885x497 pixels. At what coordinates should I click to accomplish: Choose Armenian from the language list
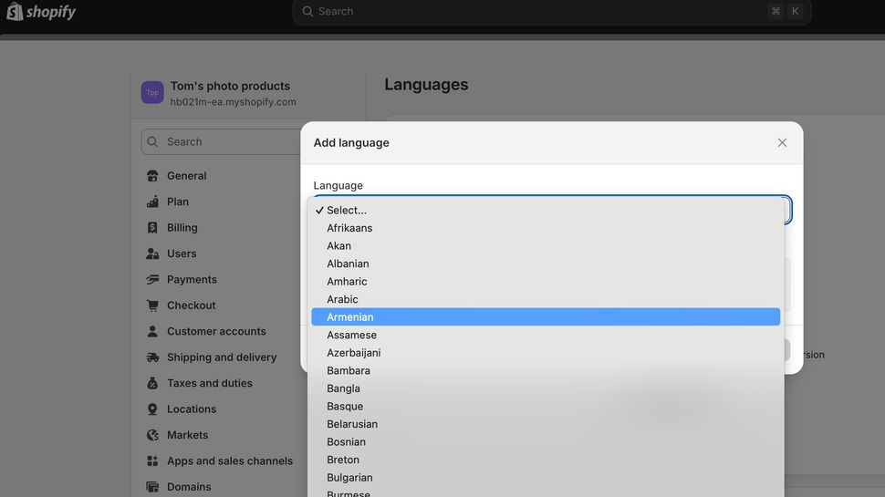(350, 317)
